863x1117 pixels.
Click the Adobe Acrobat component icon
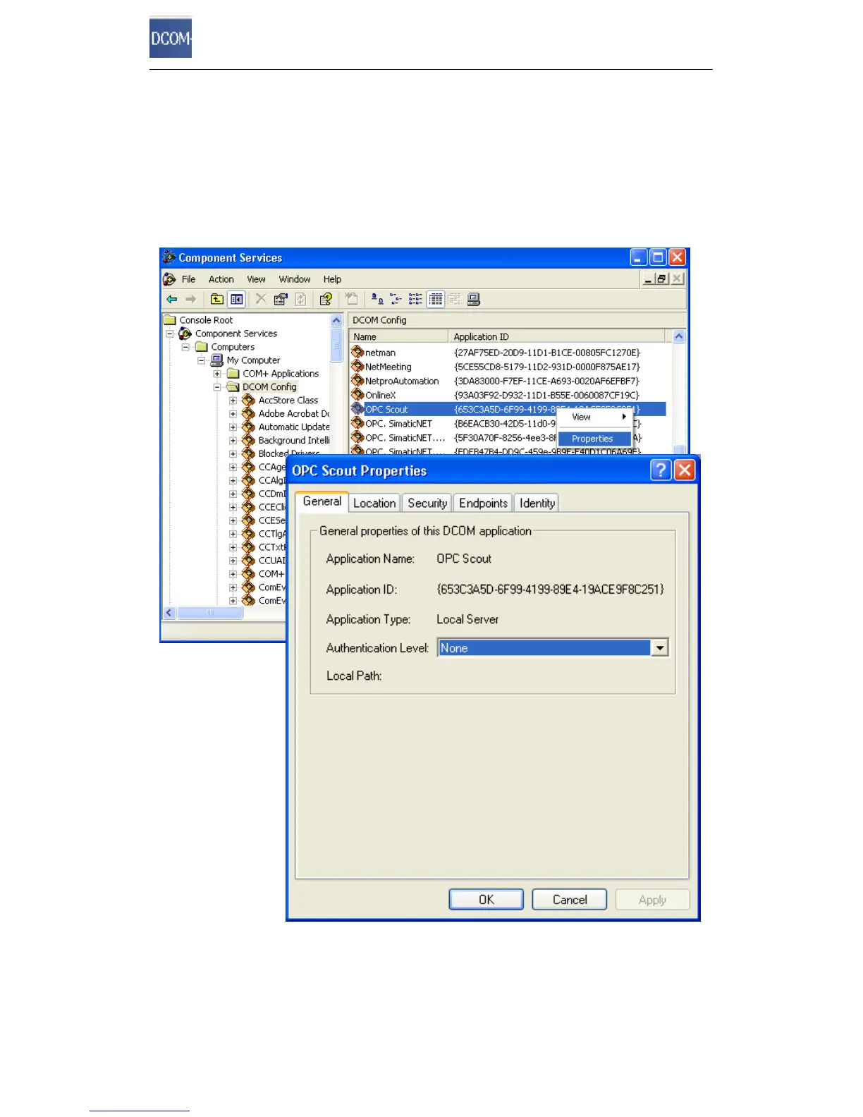pyautogui.click(x=248, y=413)
